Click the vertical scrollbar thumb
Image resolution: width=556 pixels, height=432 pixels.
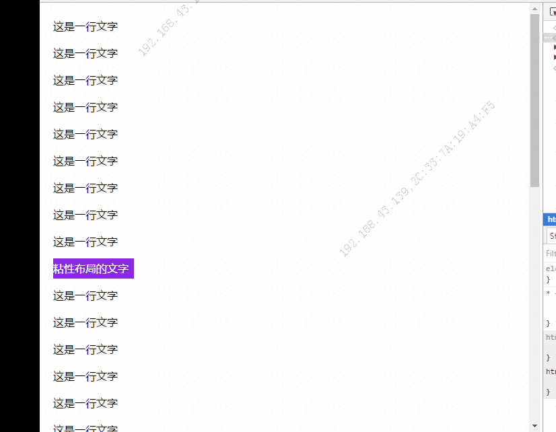[534, 100]
